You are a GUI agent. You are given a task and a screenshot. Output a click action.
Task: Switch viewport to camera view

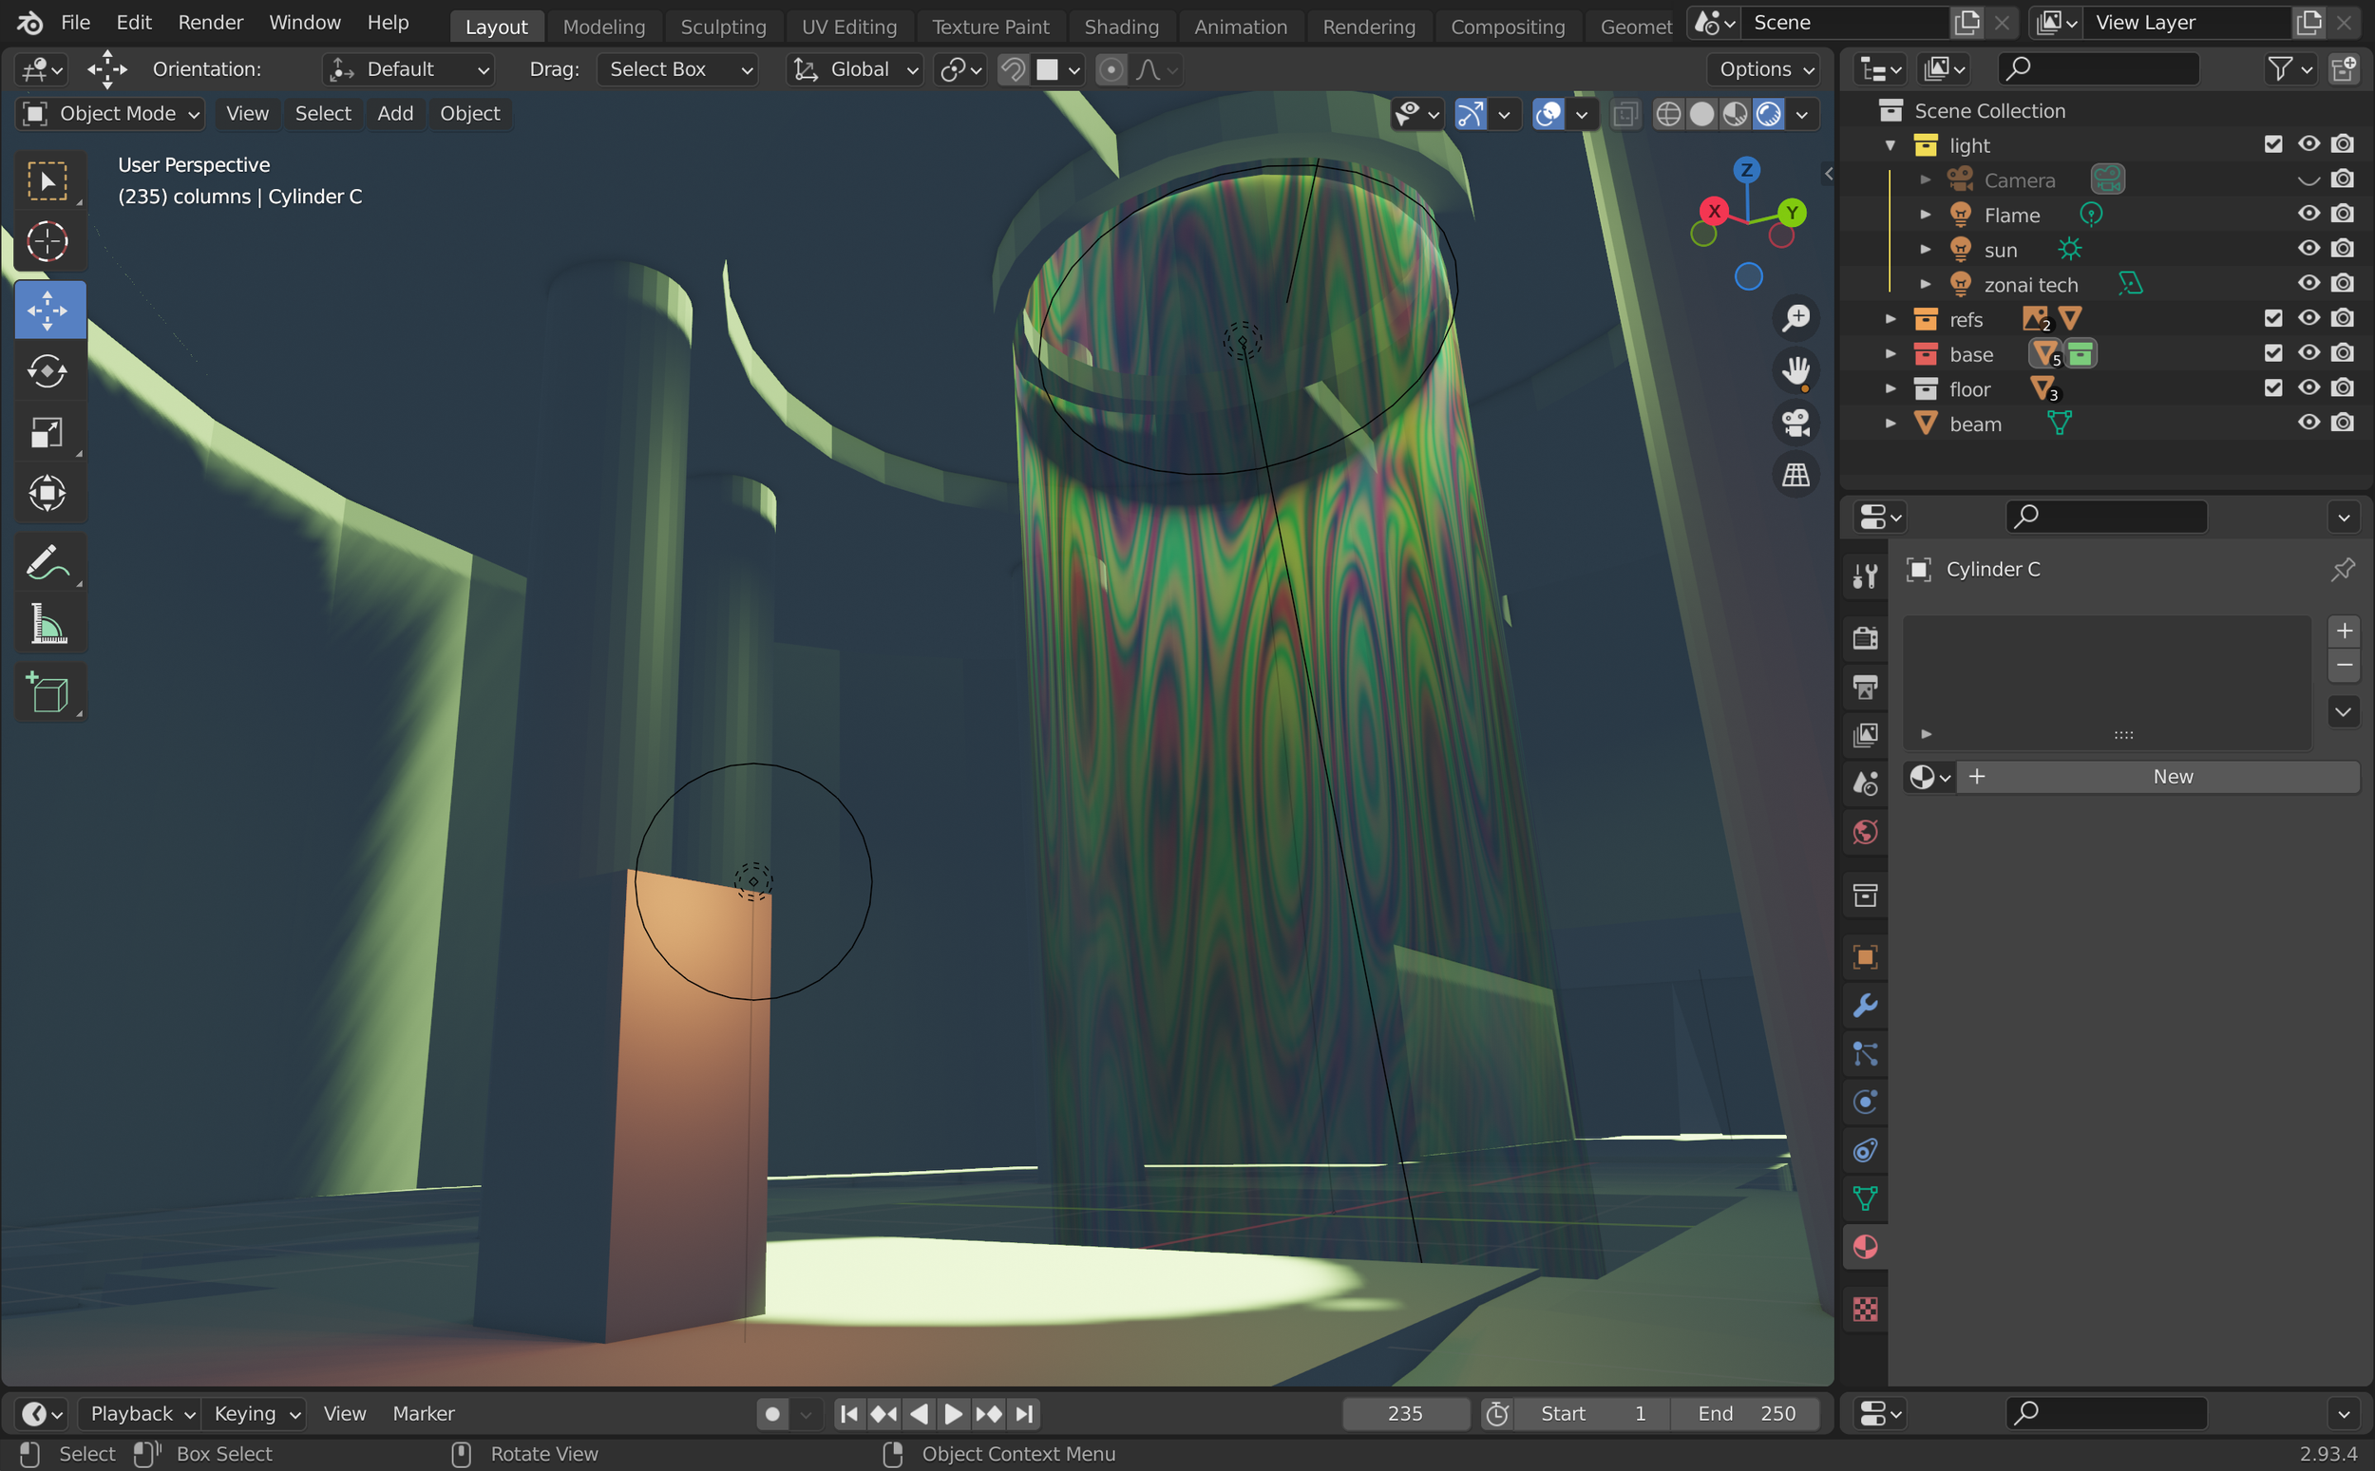[x=1796, y=424]
